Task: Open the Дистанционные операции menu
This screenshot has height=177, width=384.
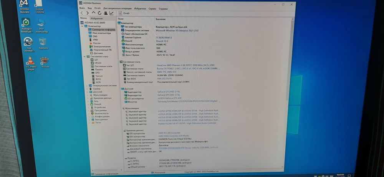Action: pos(117,8)
